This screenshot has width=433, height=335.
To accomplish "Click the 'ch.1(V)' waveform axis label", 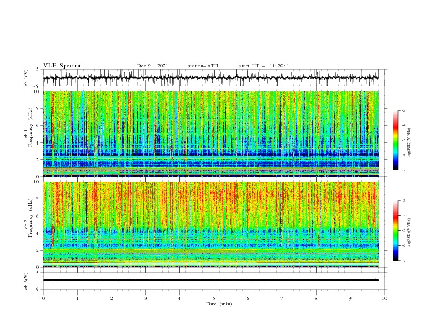I will 26,78.
